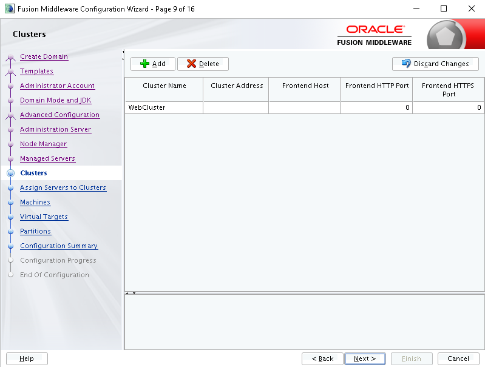Open the Configuration Summary step

click(x=59, y=246)
